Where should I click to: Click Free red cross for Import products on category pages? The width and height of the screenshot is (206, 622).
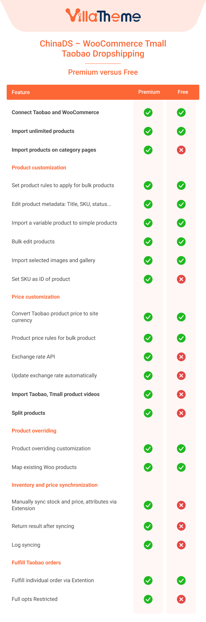click(181, 150)
